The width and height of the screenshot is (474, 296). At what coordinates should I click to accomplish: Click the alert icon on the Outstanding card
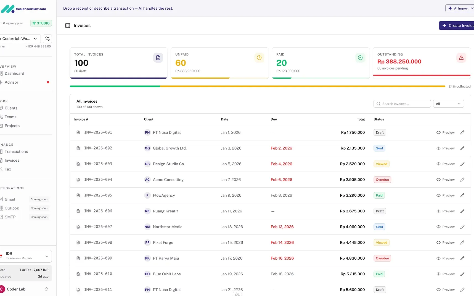(x=461, y=58)
